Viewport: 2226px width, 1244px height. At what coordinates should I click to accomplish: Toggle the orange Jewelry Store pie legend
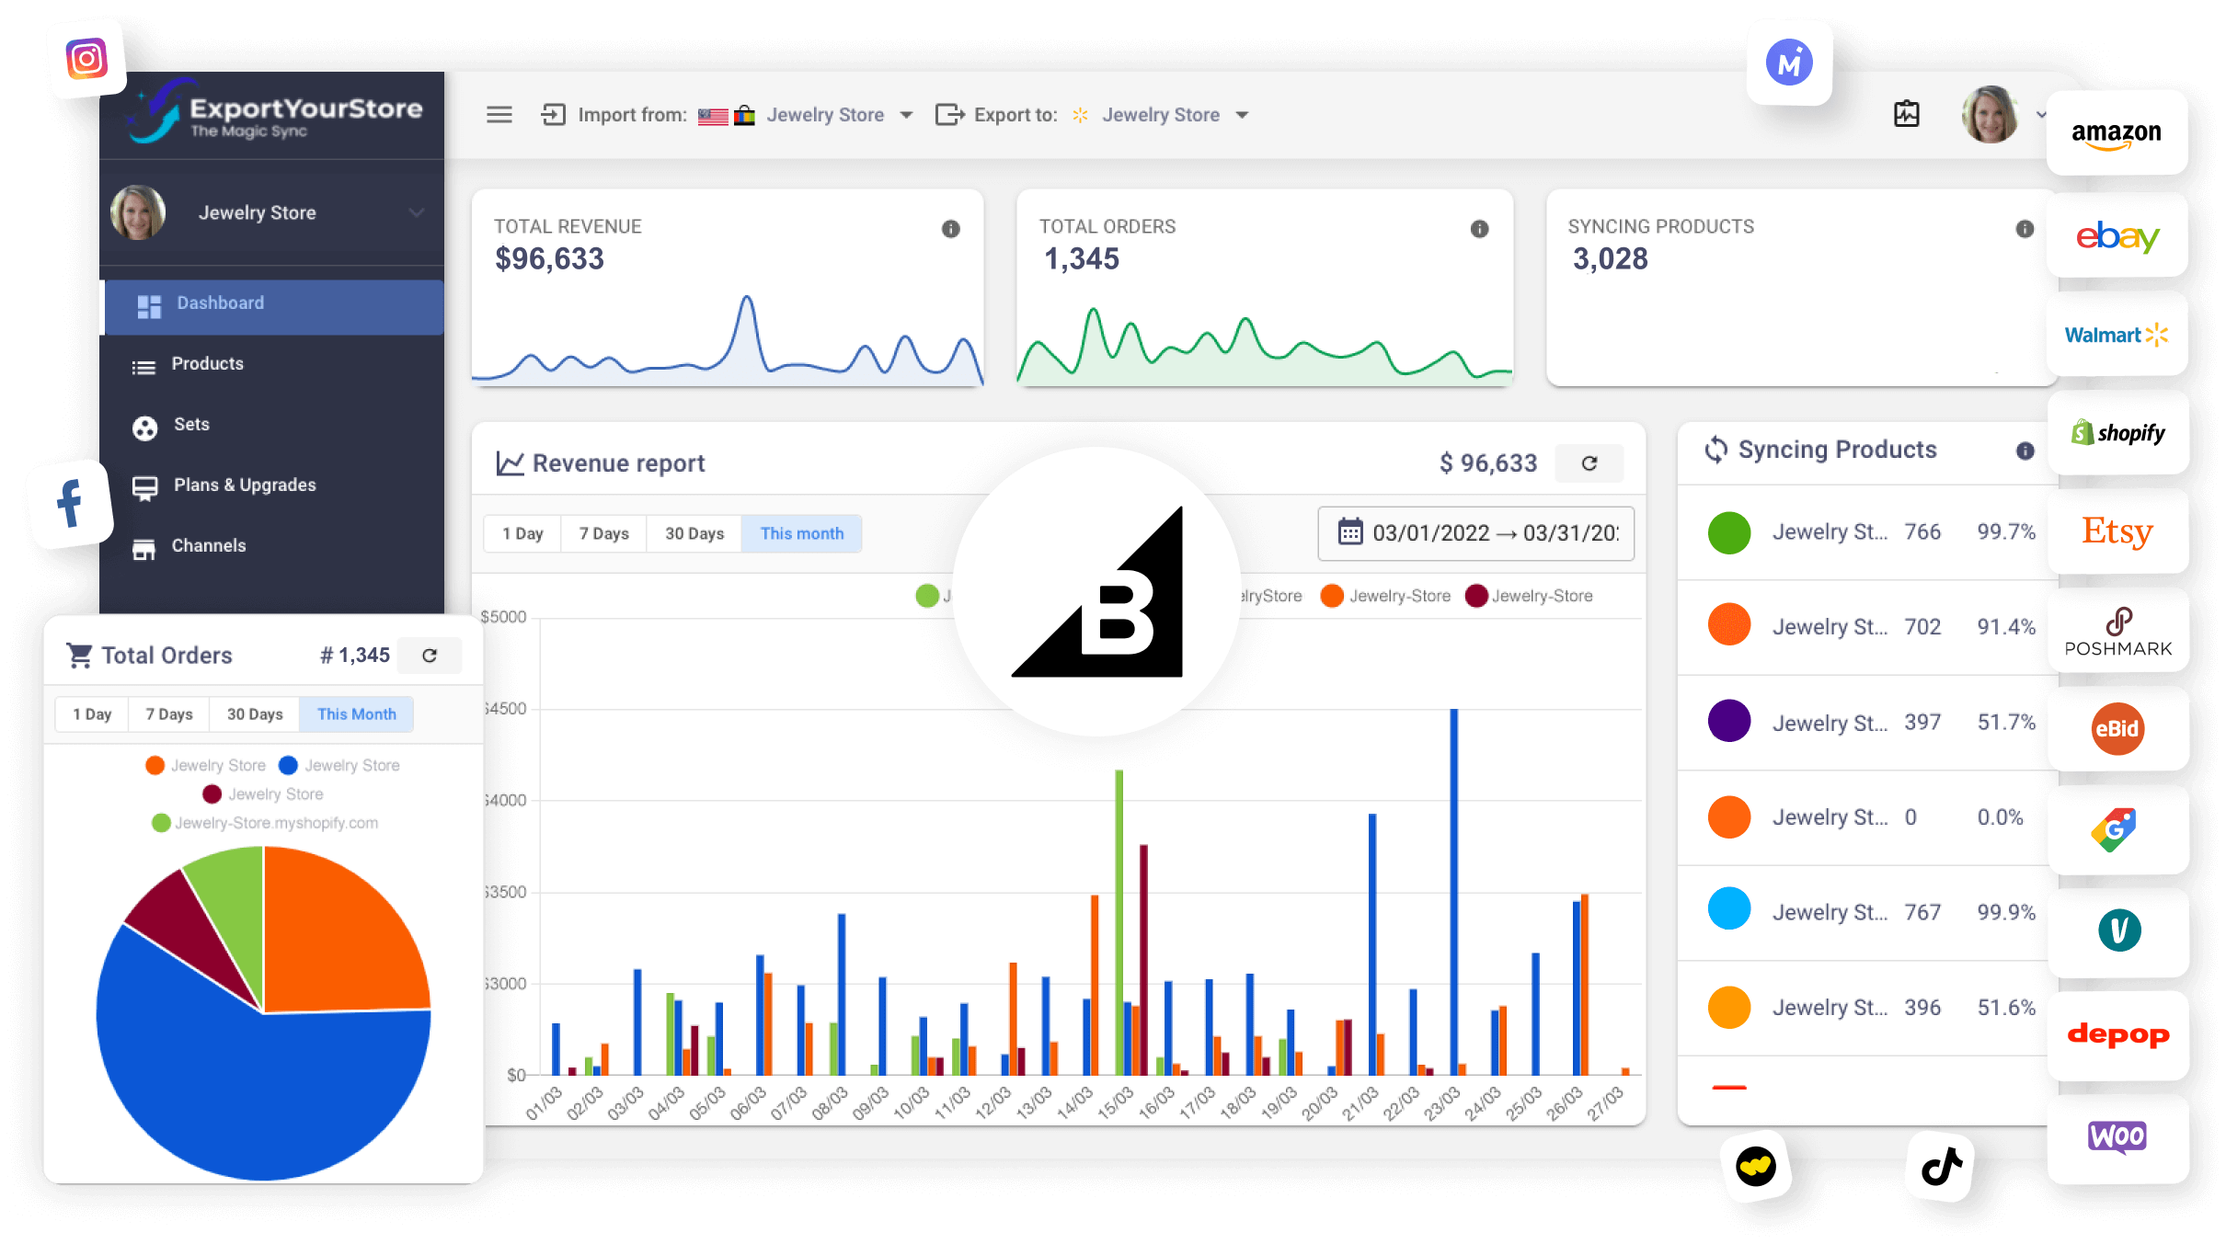tap(205, 766)
